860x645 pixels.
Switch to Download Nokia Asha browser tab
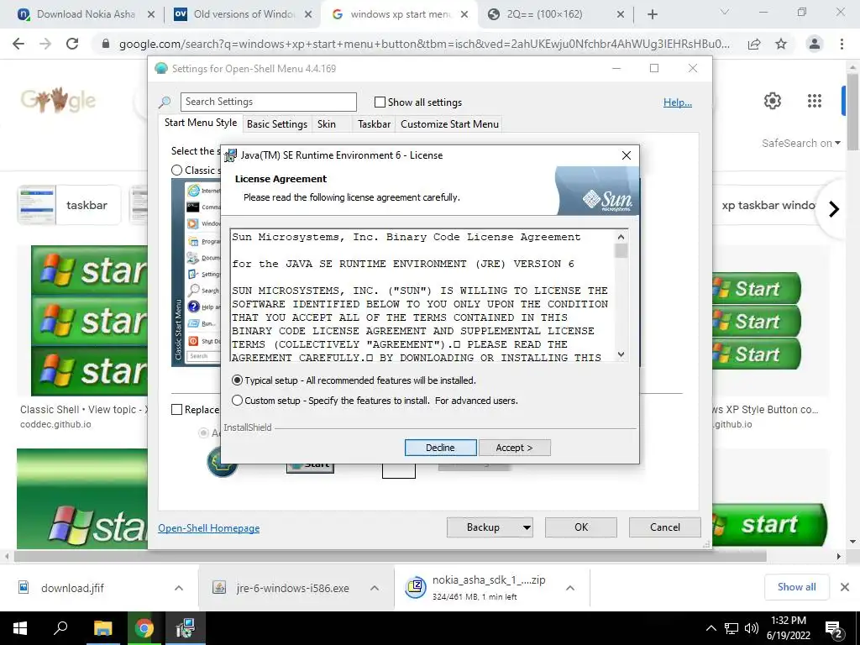[87, 14]
